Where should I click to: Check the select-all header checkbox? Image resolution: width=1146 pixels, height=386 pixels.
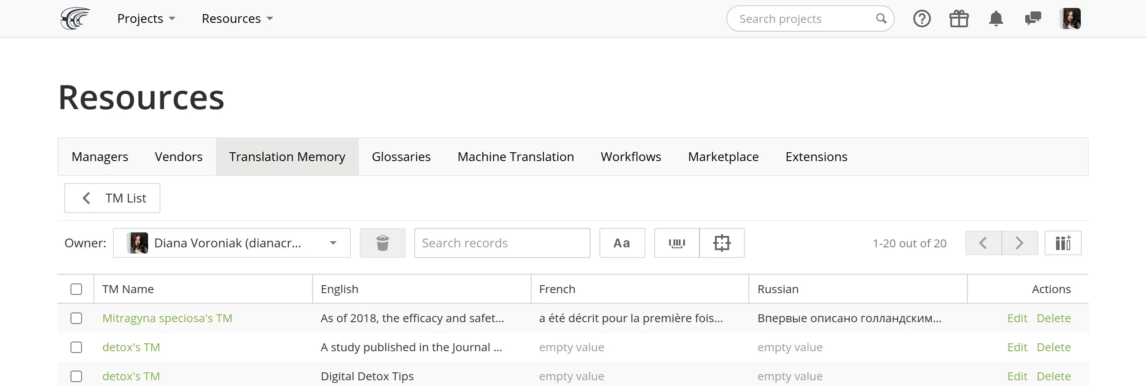[x=76, y=289]
